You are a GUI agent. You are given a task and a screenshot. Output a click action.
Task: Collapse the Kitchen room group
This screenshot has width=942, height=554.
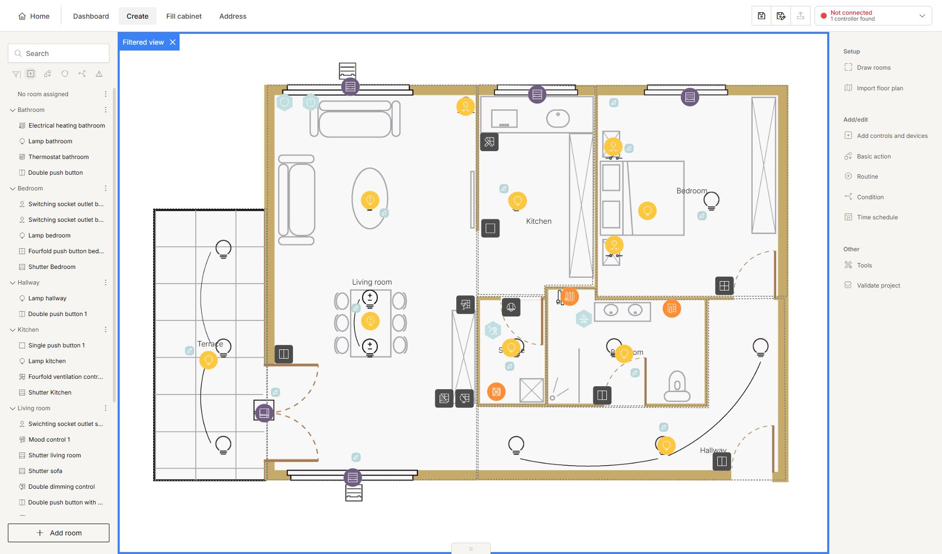coord(13,330)
